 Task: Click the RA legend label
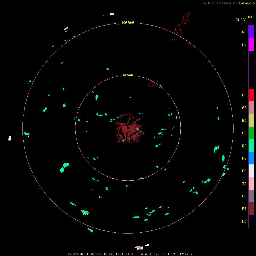pos(244,146)
